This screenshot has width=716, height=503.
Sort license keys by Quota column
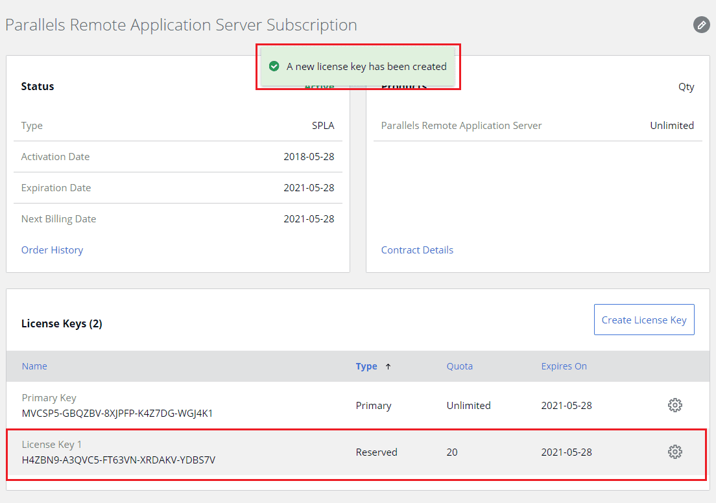[x=459, y=366]
